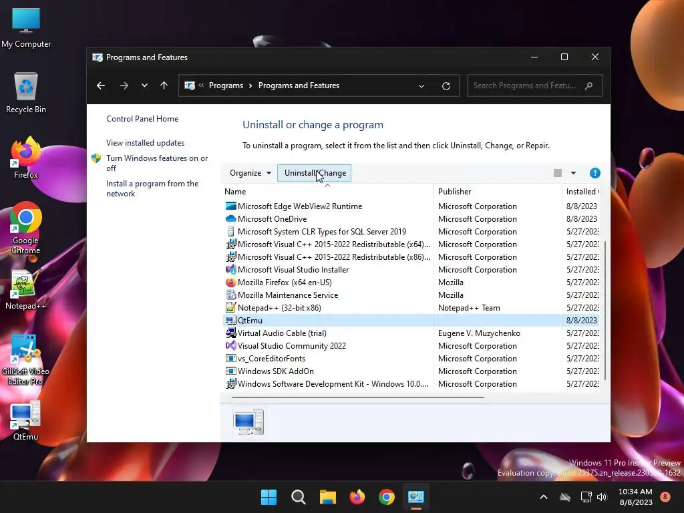Select the Mozilla Firefox (x64 en-US) icon
The width and height of the screenshot is (684, 513).
click(x=230, y=283)
